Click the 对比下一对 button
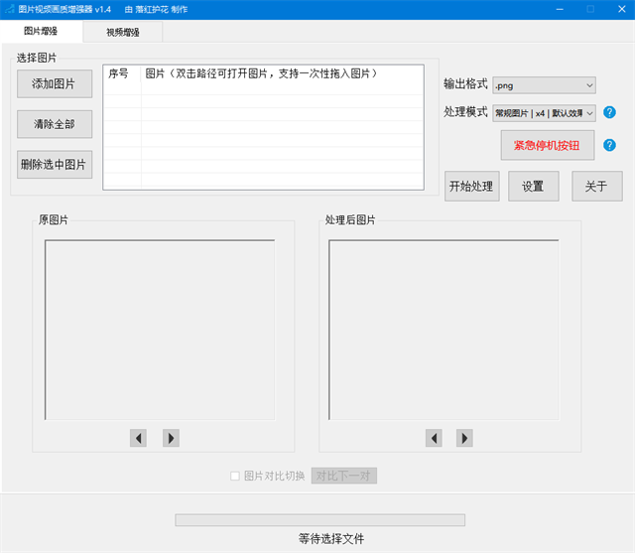This screenshot has height=553, width=635. click(x=344, y=476)
